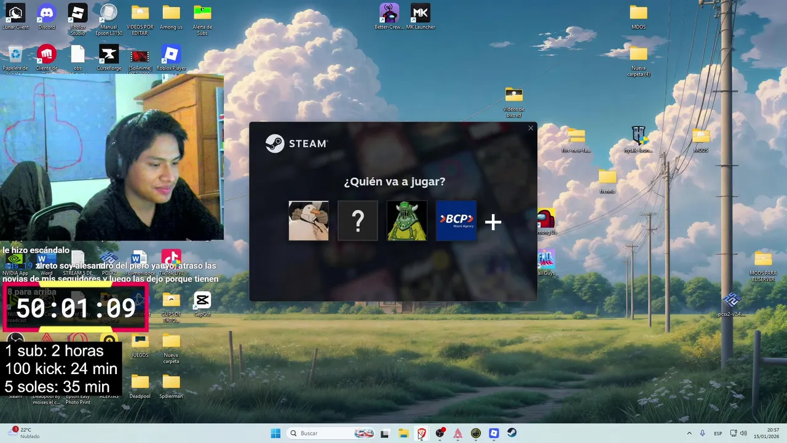
Task: Open the Deadpool folder
Action: [140, 386]
